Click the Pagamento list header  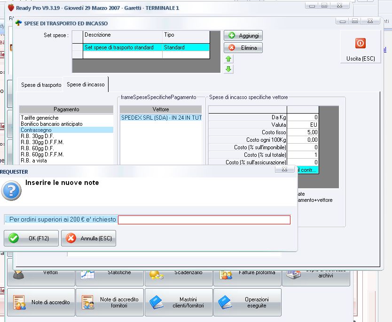click(66, 109)
